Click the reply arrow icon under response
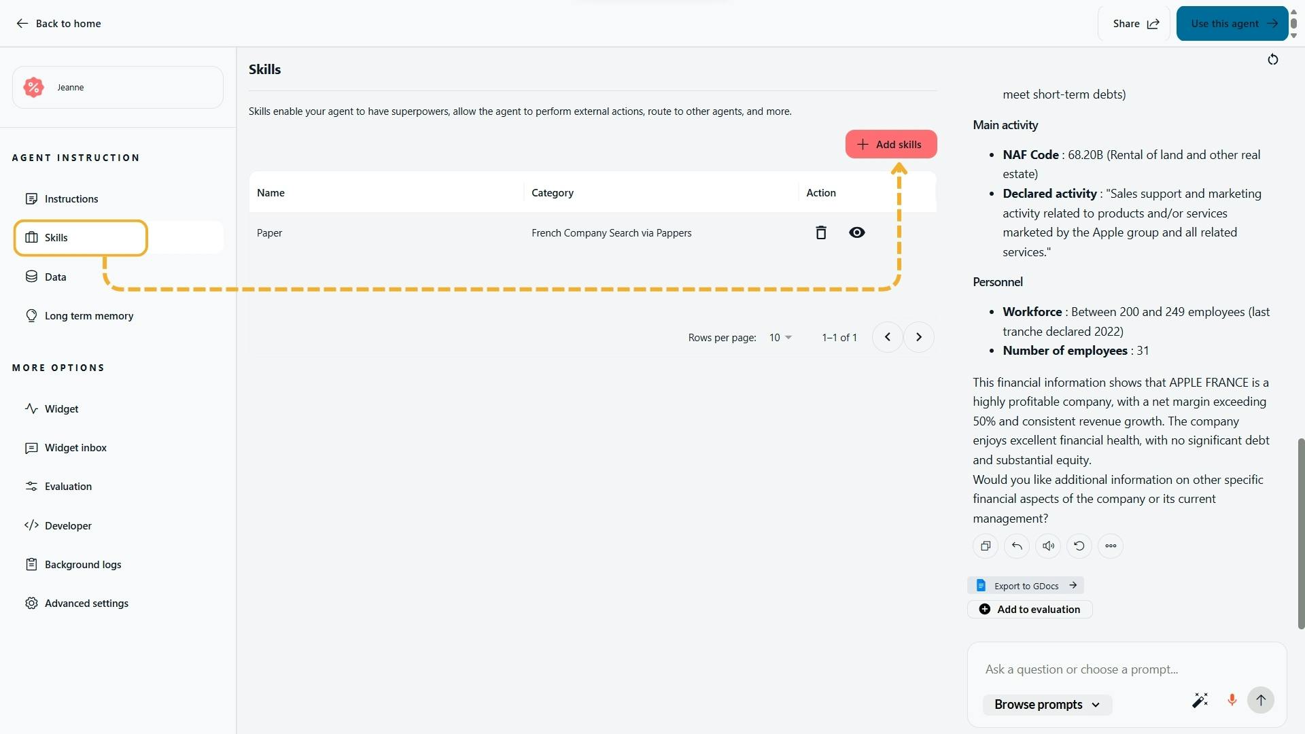 [x=1016, y=546]
